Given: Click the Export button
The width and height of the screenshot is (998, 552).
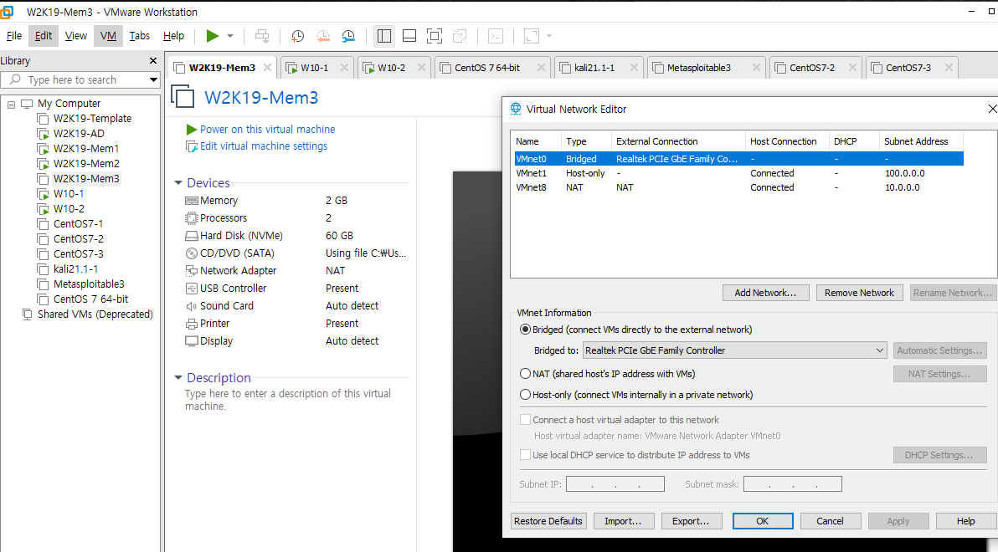Looking at the screenshot, I should coord(691,521).
